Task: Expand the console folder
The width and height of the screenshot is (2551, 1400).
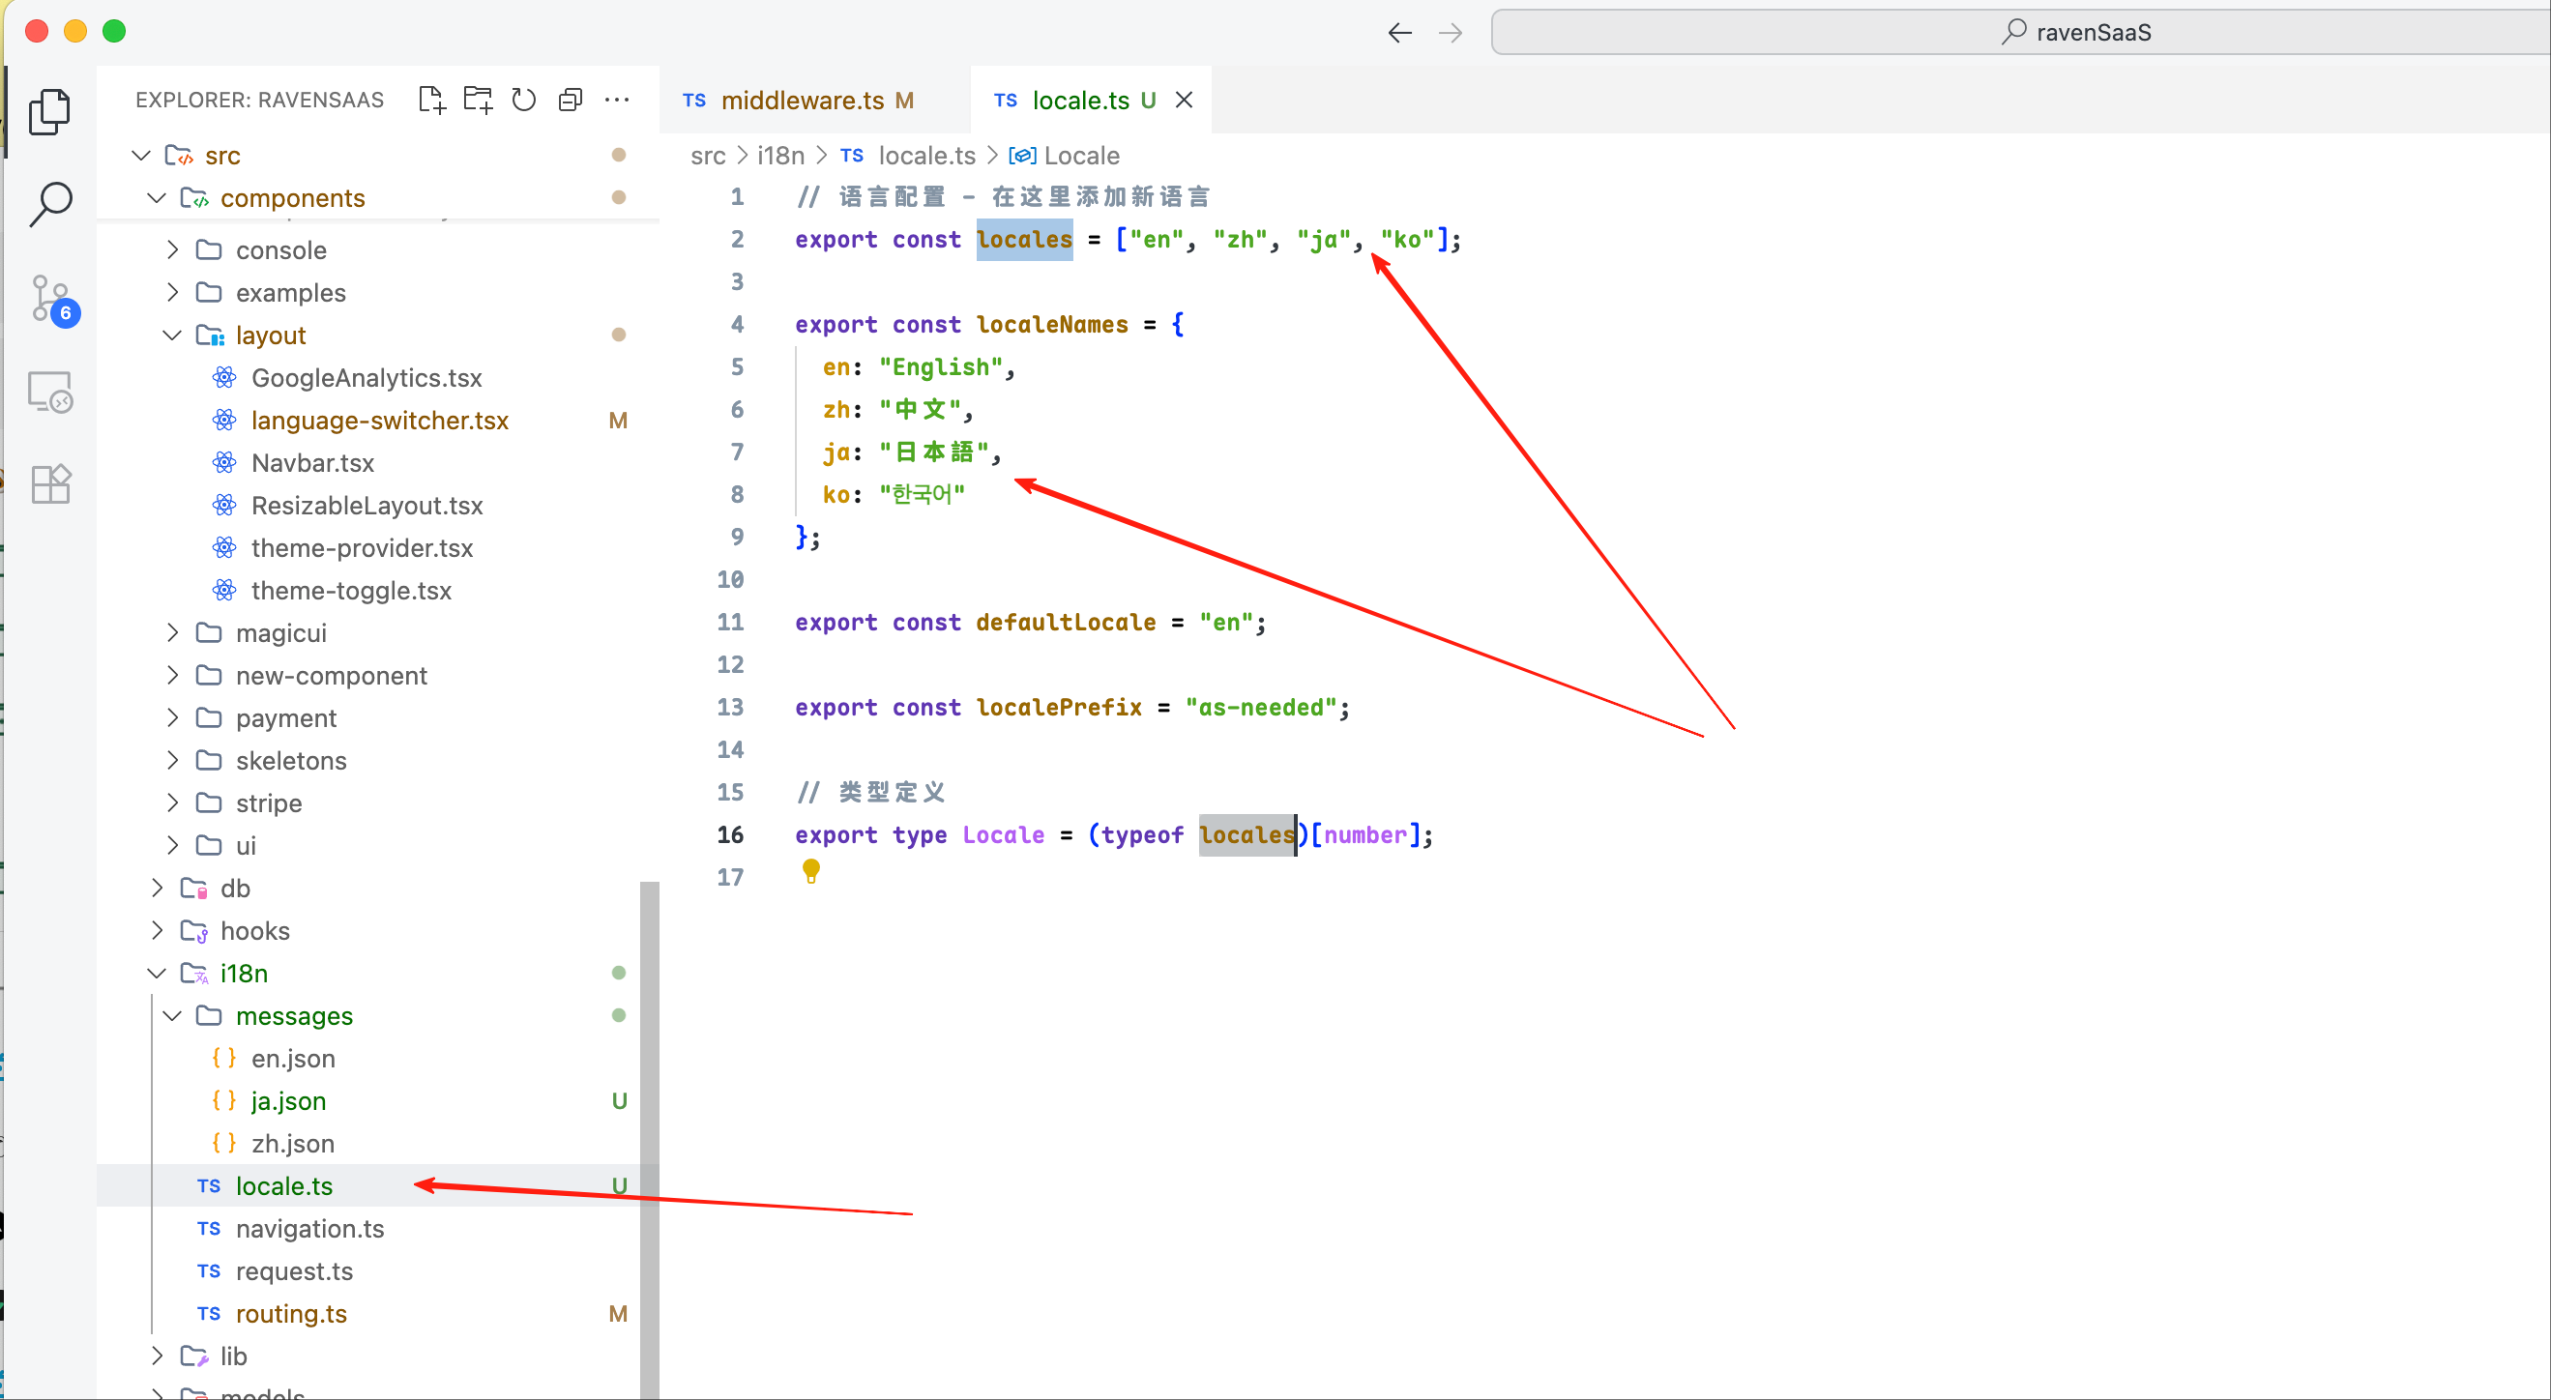Action: (172, 249)
